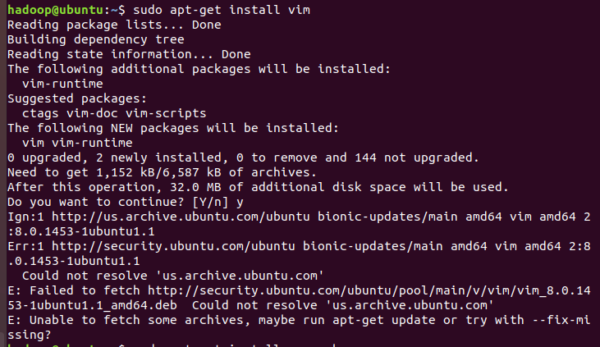The height and width of the screenshot is (347, 600).
Task: Click the 'vim vim-runtime' NEW packages line
Action: tap(77, 143)
